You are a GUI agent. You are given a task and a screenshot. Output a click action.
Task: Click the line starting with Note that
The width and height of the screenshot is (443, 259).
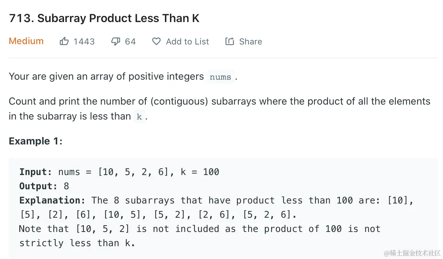pos(199,229)
